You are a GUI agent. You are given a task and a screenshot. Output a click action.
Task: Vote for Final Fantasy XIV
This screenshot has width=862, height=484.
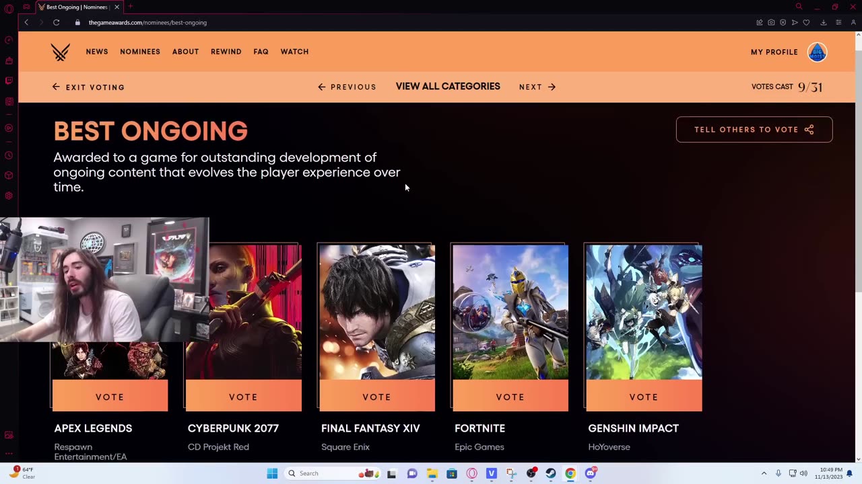pyautogui.click(x=377, y=397)
